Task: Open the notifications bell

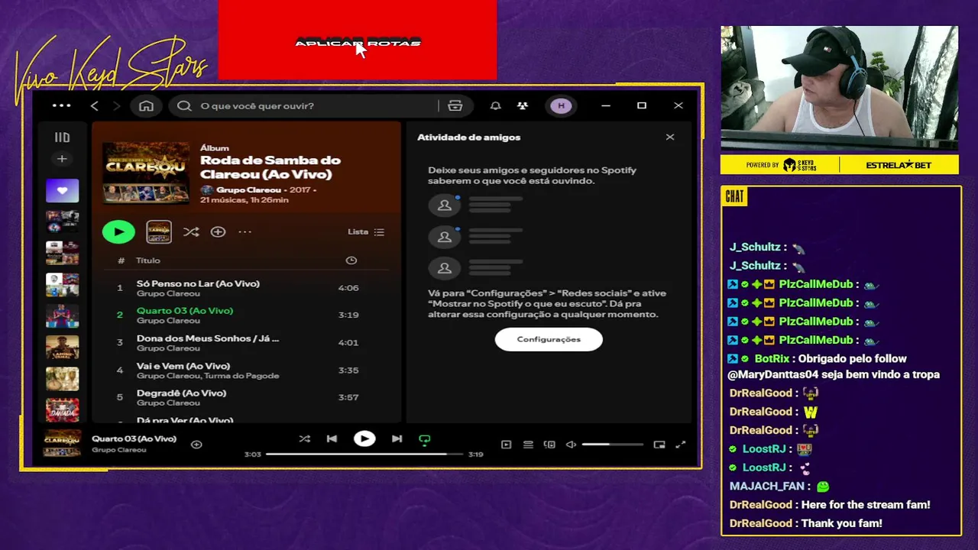Action: (x=495, y=106)
